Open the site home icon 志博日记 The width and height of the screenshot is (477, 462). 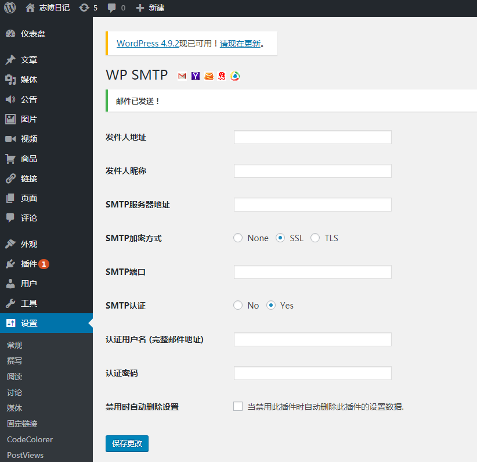coord(30,8)
